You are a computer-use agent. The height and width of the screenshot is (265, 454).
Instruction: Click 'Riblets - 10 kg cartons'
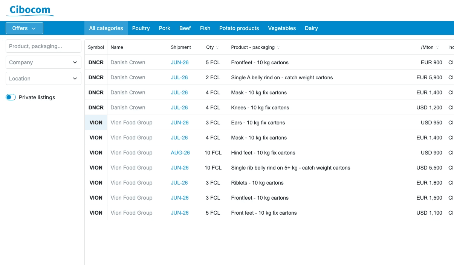(257, 183)
